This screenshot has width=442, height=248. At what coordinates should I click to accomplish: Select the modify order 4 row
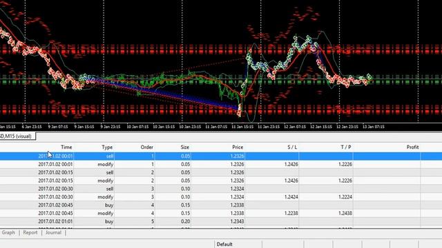point(221,213)
